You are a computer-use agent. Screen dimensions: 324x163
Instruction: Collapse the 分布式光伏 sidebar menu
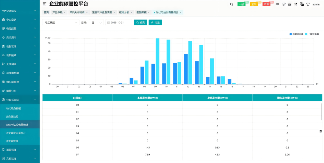tap(20, 100)
